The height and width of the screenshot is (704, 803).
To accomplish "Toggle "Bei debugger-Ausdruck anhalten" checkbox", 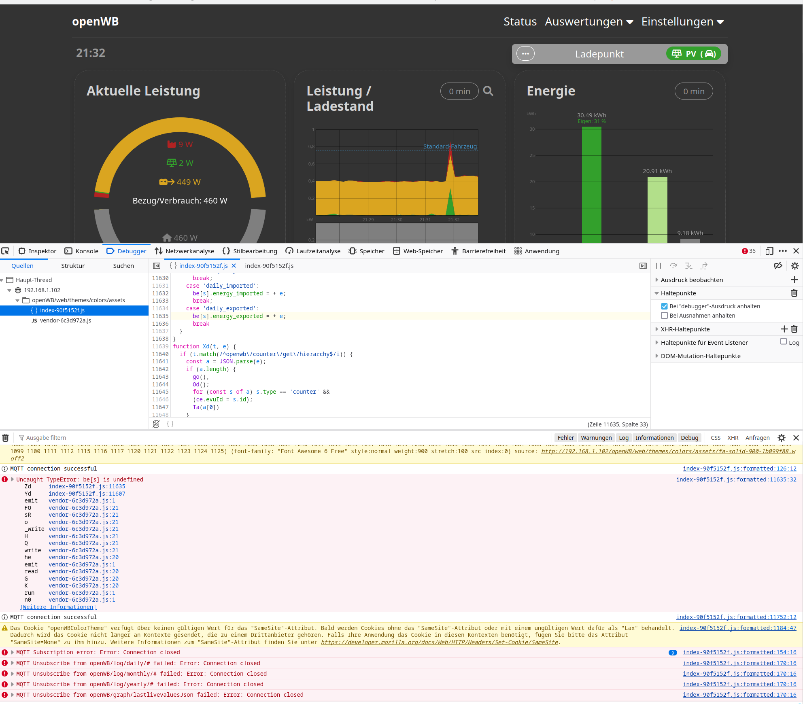I will point(664,306).
